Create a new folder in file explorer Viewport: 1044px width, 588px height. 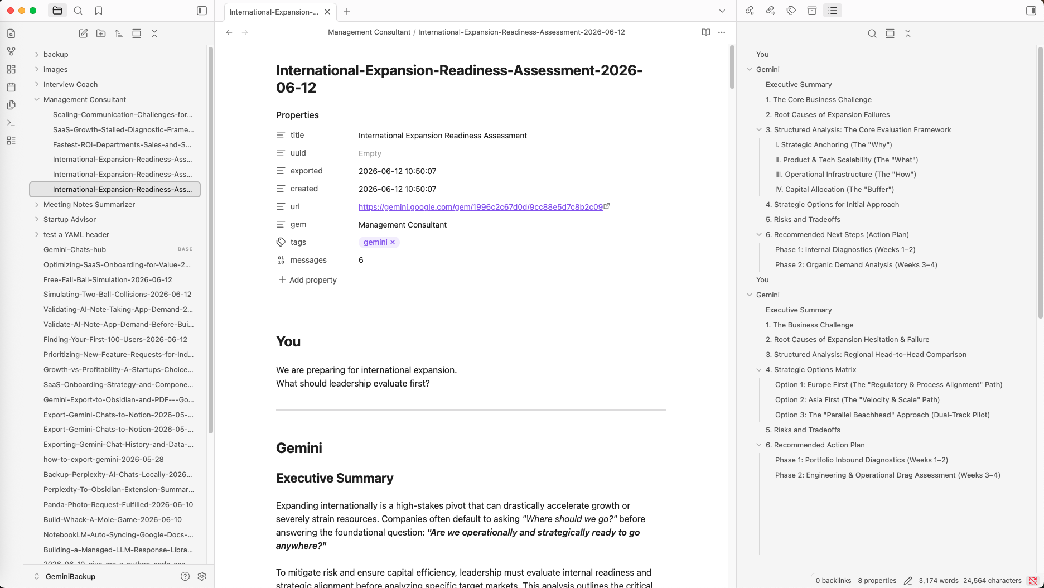tap(101, 33)
